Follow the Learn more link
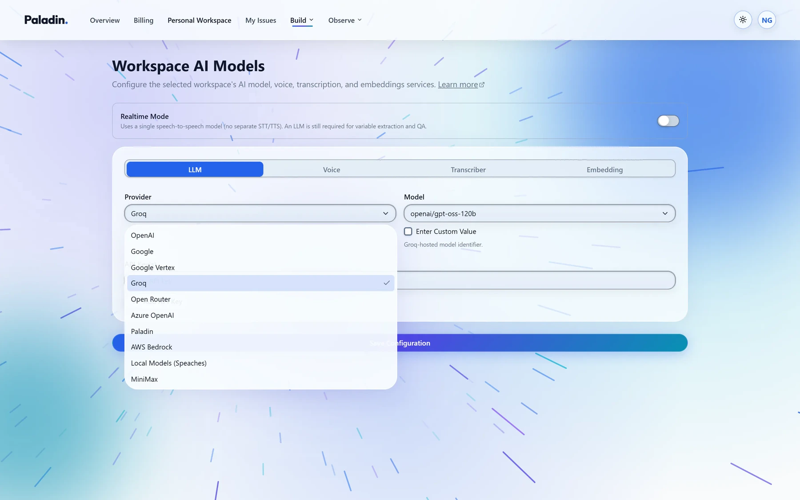The image size is (800, 500). pyautogui.click(x=458, y=84)
